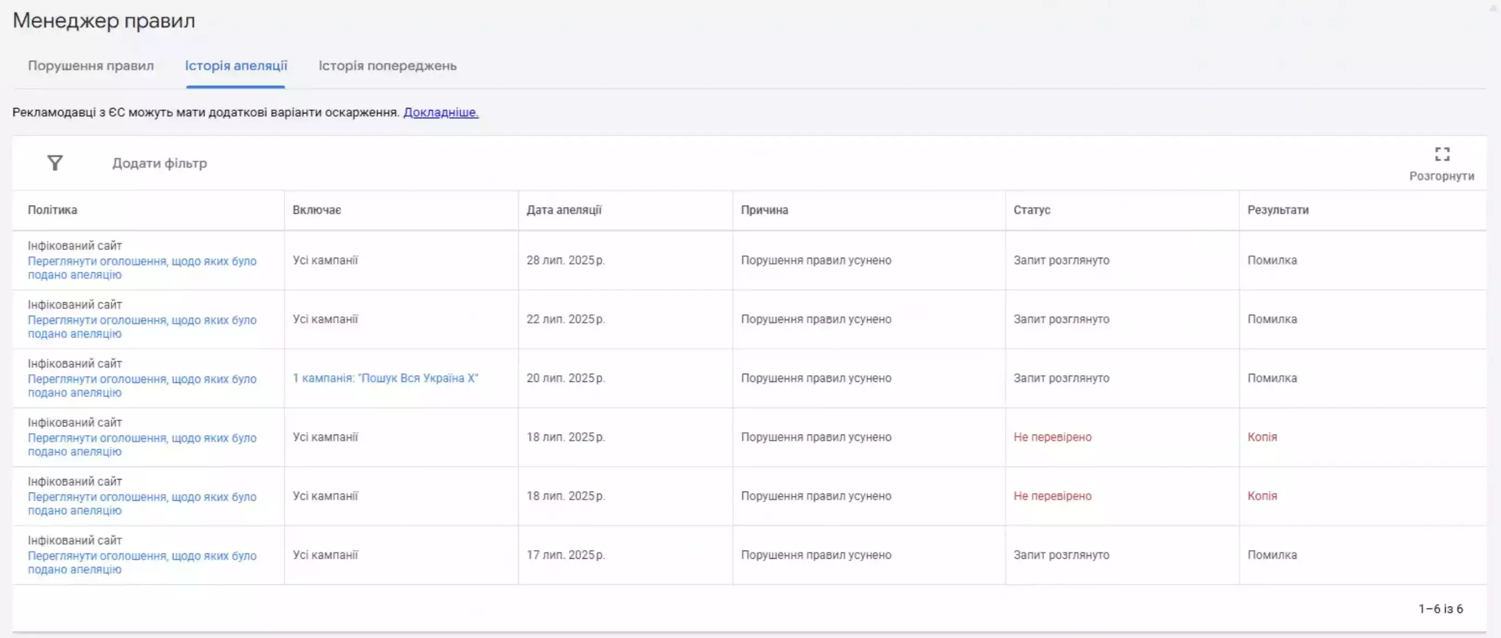Click the Політика column header
This screenshot has width=1501, height=638.
pyautogui.click(x=53, y=210)
